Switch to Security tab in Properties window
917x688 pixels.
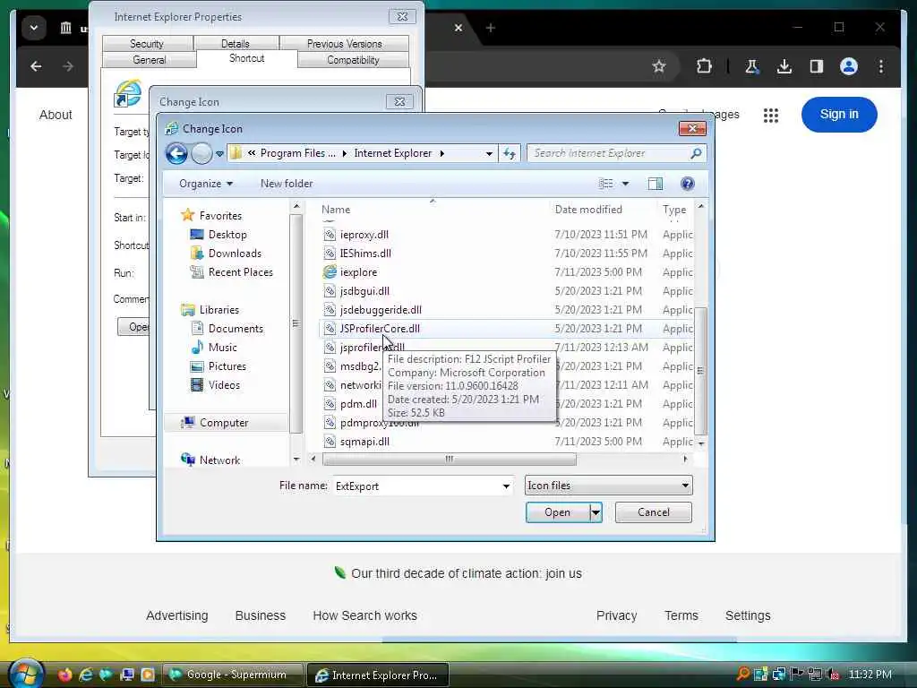coord(147,44)
